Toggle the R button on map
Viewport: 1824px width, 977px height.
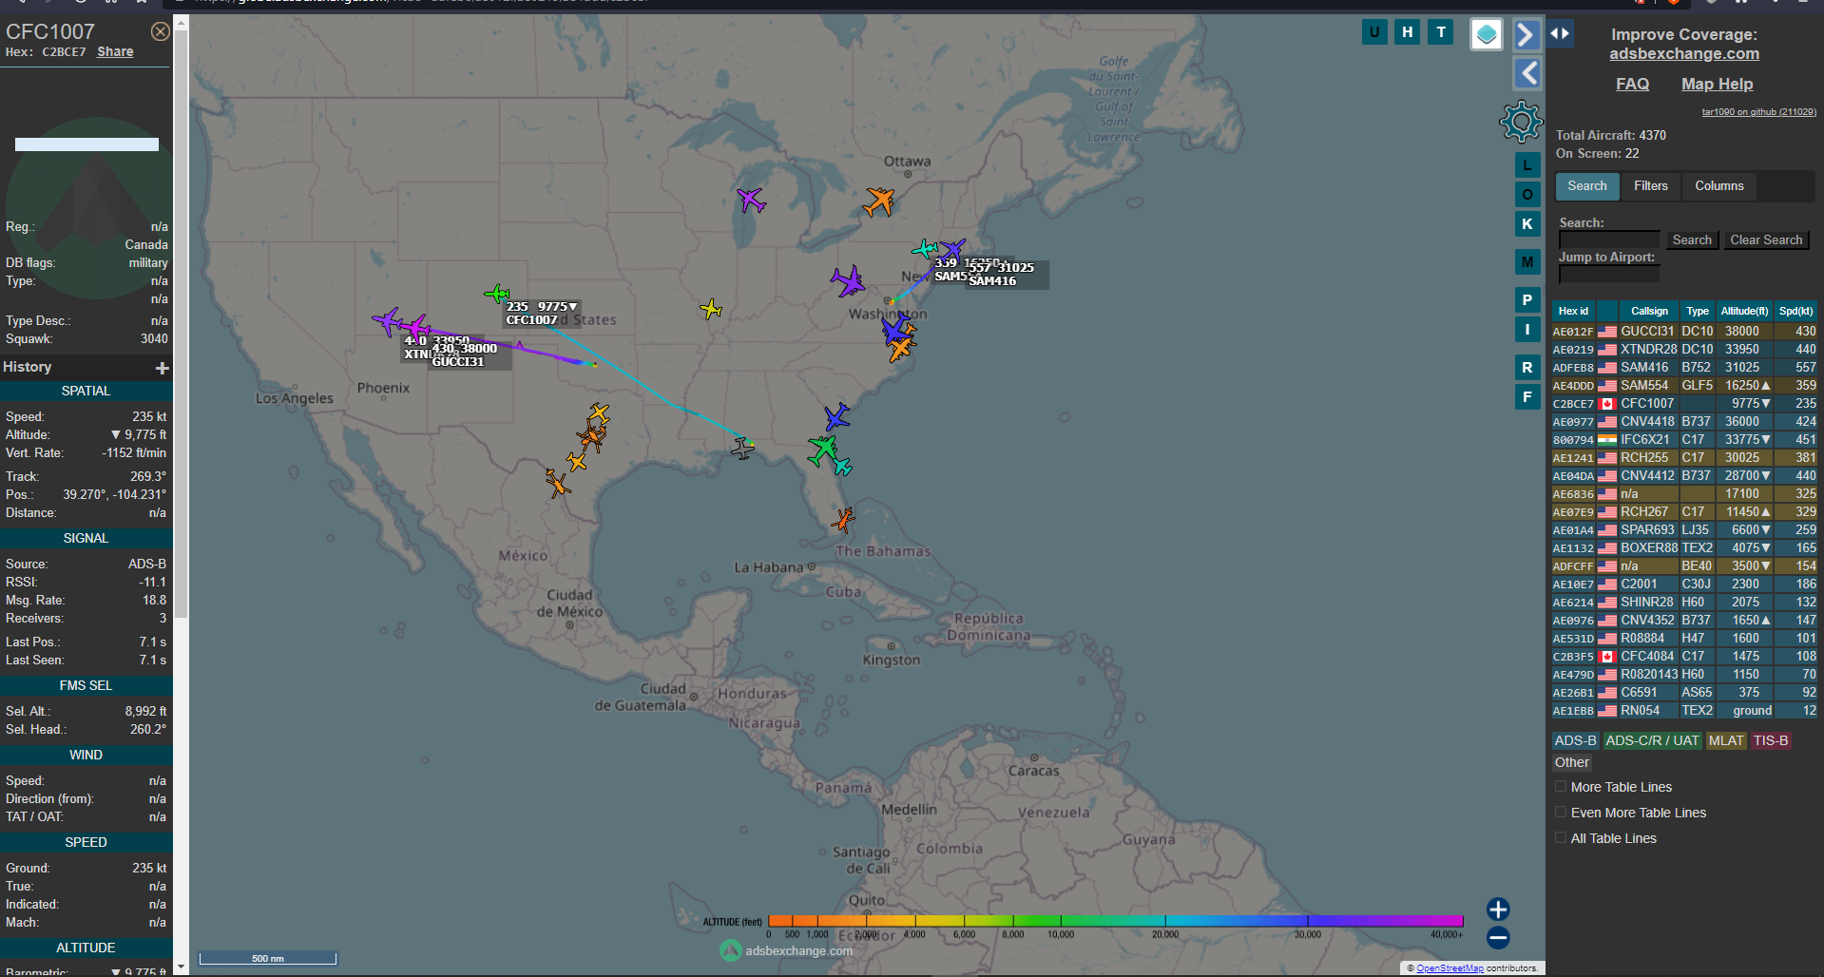tap(1527, 368)
